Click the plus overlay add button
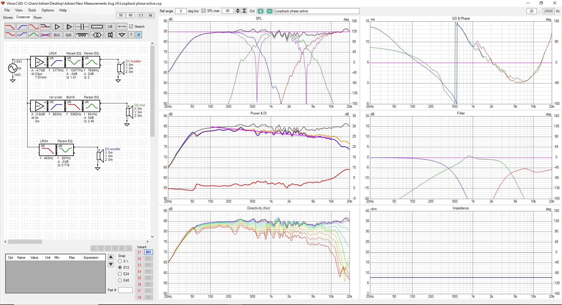The image size is (562, 305). pyautogui.click(x=261, y=11)
